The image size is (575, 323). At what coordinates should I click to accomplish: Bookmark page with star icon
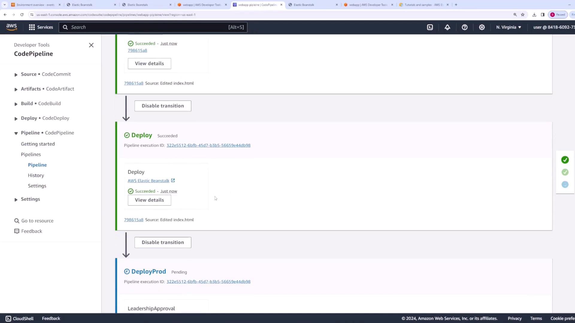pos(523,15)
